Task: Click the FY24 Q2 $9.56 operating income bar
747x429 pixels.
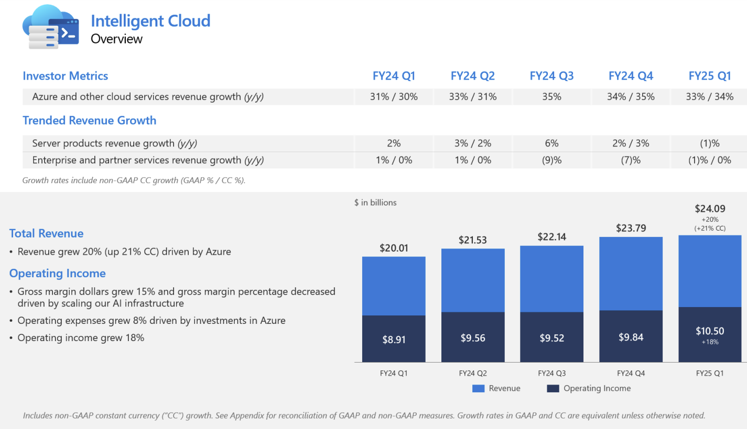Action: coord(473,337)
